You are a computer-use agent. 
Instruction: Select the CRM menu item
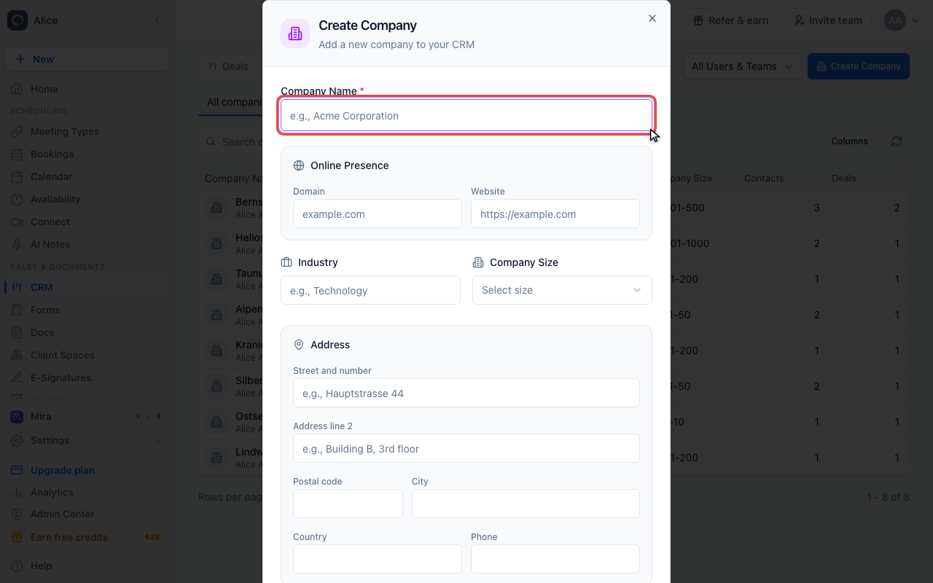pos(42,287)
